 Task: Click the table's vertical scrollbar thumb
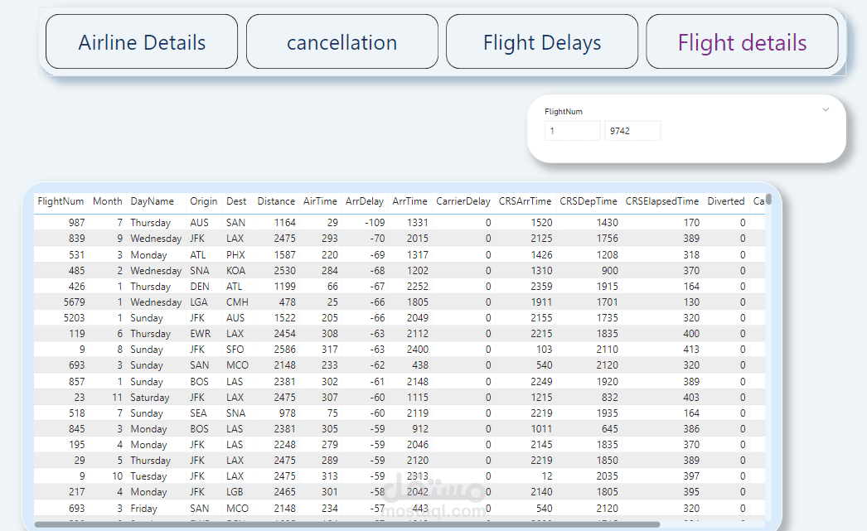(x=769, y=200)
